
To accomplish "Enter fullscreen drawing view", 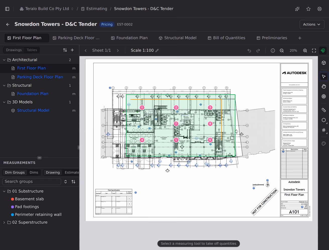I will pos(314,50).
